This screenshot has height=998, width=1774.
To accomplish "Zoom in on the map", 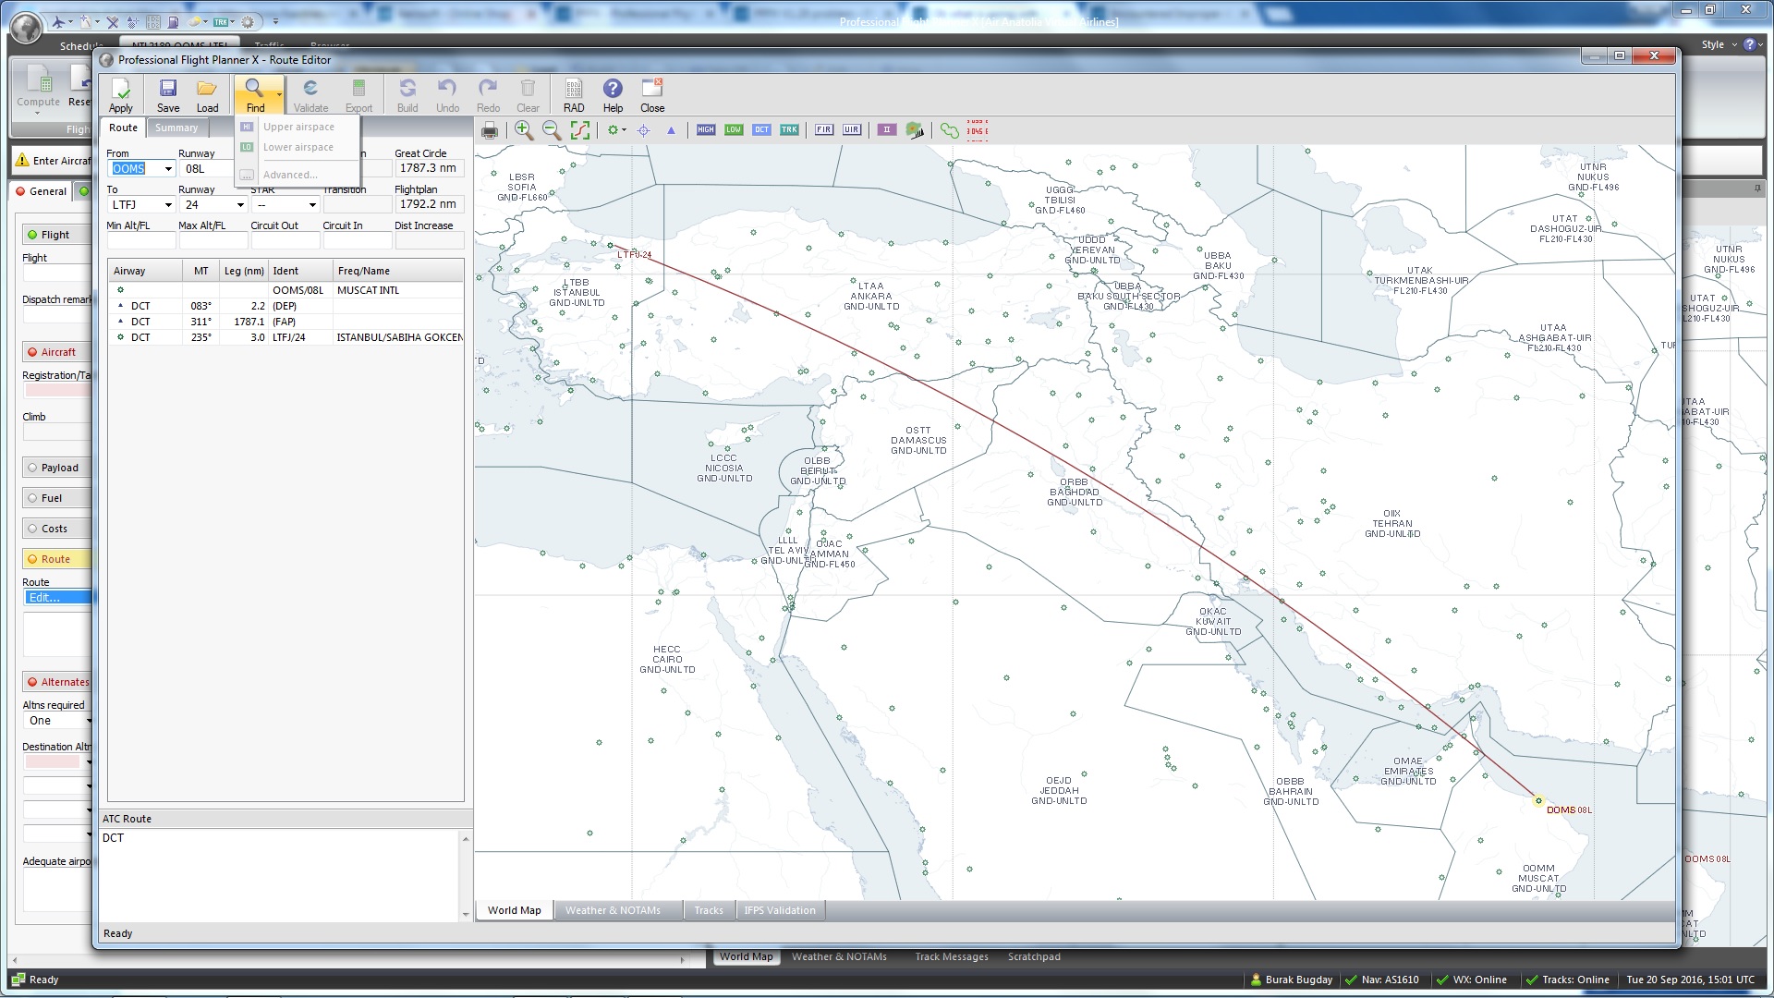I will point(524,130).
